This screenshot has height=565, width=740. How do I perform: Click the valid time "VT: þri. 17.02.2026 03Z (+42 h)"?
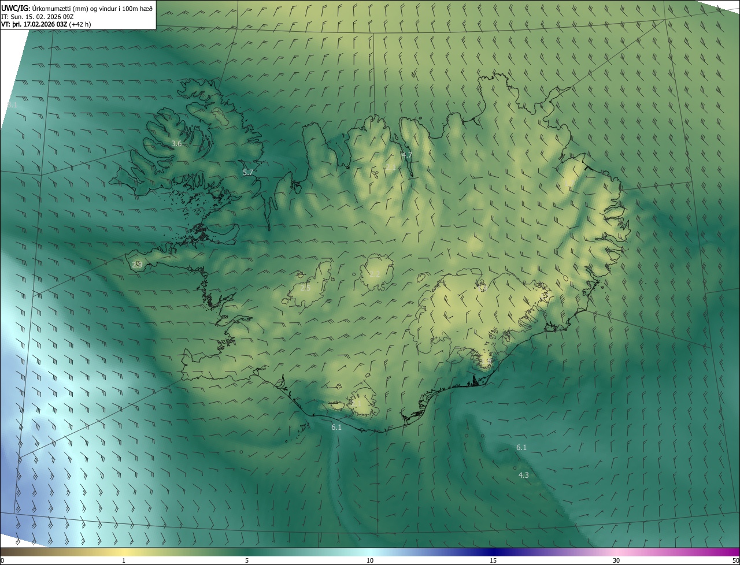point(46,24)
